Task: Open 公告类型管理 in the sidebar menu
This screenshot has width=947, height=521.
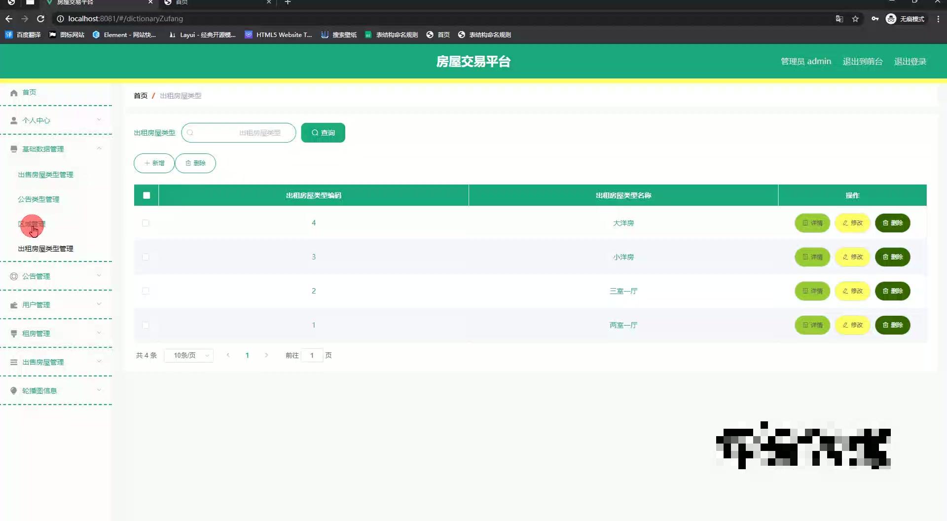Action: tap(38, 199)
